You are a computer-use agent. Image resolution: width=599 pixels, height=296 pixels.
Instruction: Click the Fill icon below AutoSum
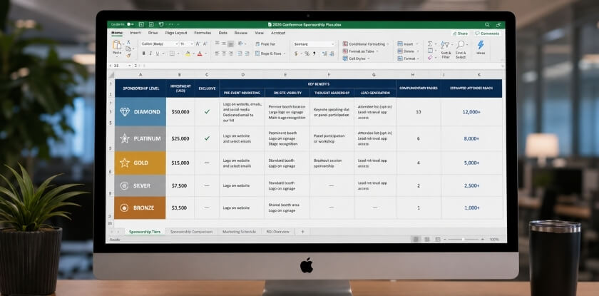coord(430,51)
